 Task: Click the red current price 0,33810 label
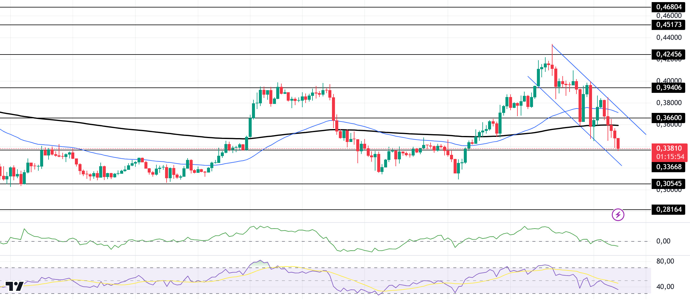pyautogui.click(x=669, y=148)
